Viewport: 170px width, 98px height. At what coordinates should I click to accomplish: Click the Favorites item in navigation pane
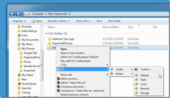point(25,27)
